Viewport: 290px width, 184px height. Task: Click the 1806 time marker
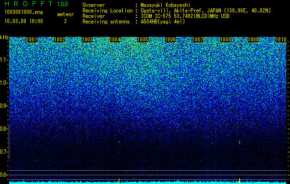(170, 40)
